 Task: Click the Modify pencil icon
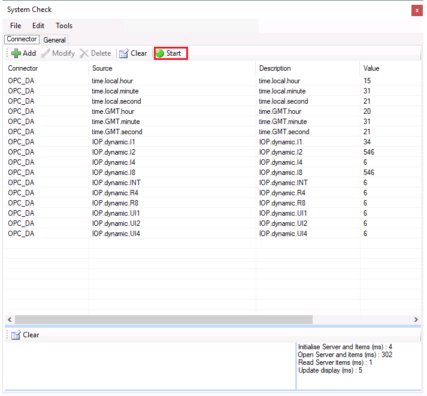46,53
